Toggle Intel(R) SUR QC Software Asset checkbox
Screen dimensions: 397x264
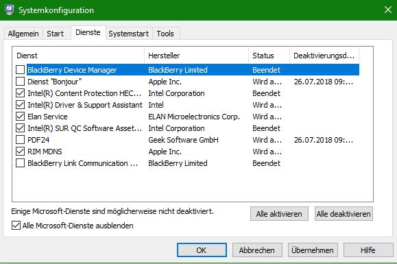coord(20,128)
